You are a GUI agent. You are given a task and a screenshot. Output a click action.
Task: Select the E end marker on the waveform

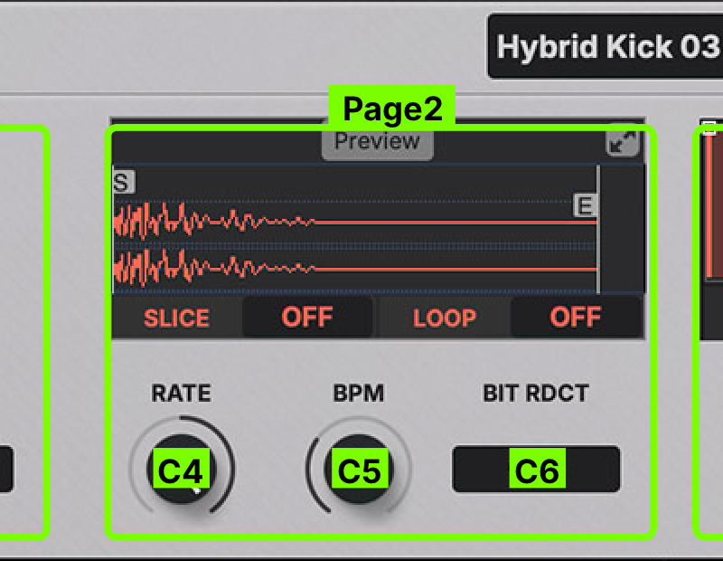tap(586, 206)
